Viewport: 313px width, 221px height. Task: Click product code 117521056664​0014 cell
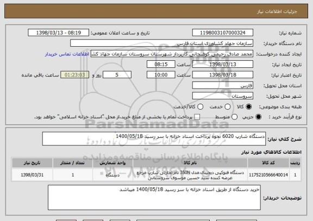268,175
